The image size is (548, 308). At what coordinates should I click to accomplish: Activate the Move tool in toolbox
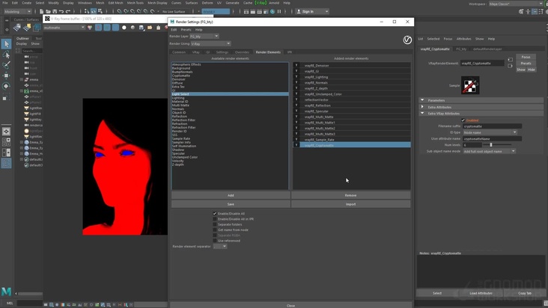click(6, 76)
